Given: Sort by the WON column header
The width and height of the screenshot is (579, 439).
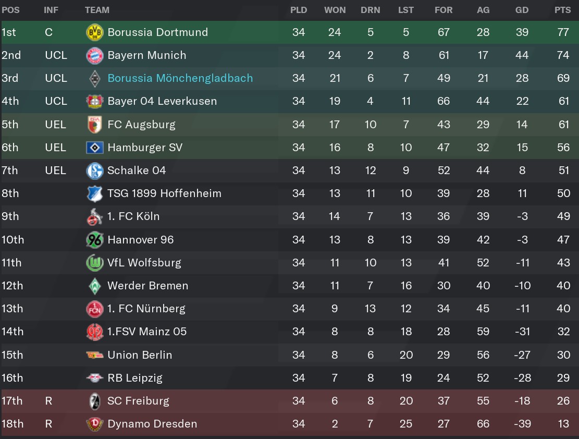Looking at the screenshot, I should 335,10.
